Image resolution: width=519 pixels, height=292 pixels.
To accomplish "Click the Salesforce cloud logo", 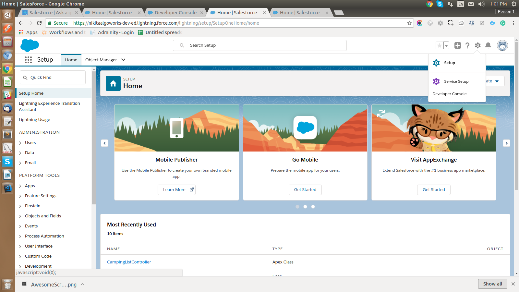I will 30,45.
